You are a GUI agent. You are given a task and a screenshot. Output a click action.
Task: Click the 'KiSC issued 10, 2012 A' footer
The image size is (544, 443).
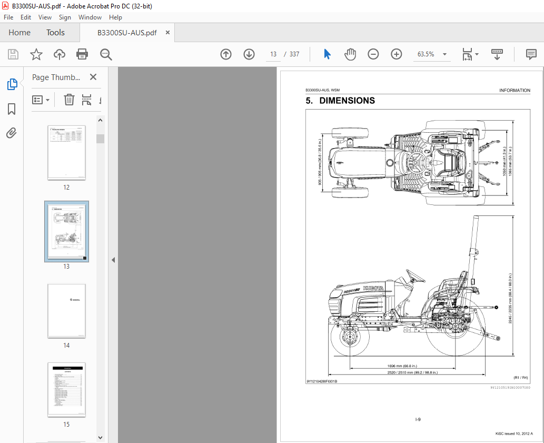[514, 434]
